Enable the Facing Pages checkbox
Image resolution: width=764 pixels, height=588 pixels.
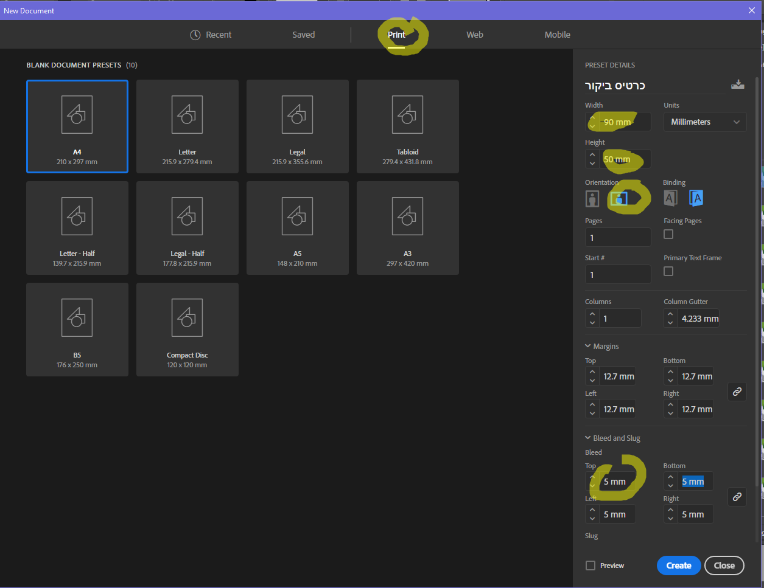coord(668,234)
